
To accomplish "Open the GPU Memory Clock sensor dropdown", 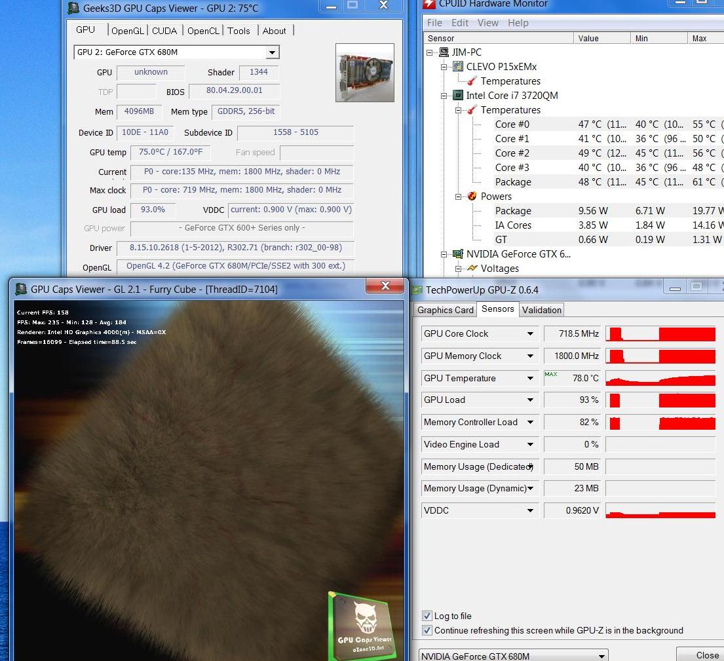I will point(530,356).
